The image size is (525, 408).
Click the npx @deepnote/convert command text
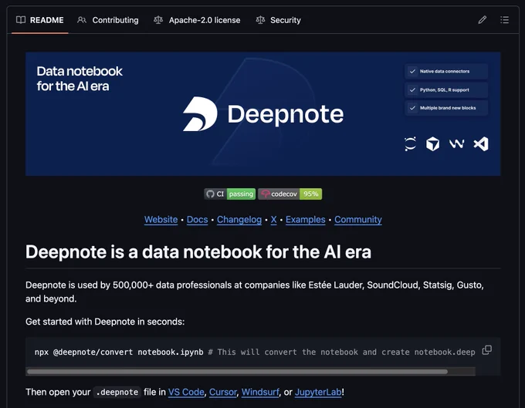(119, 352)
